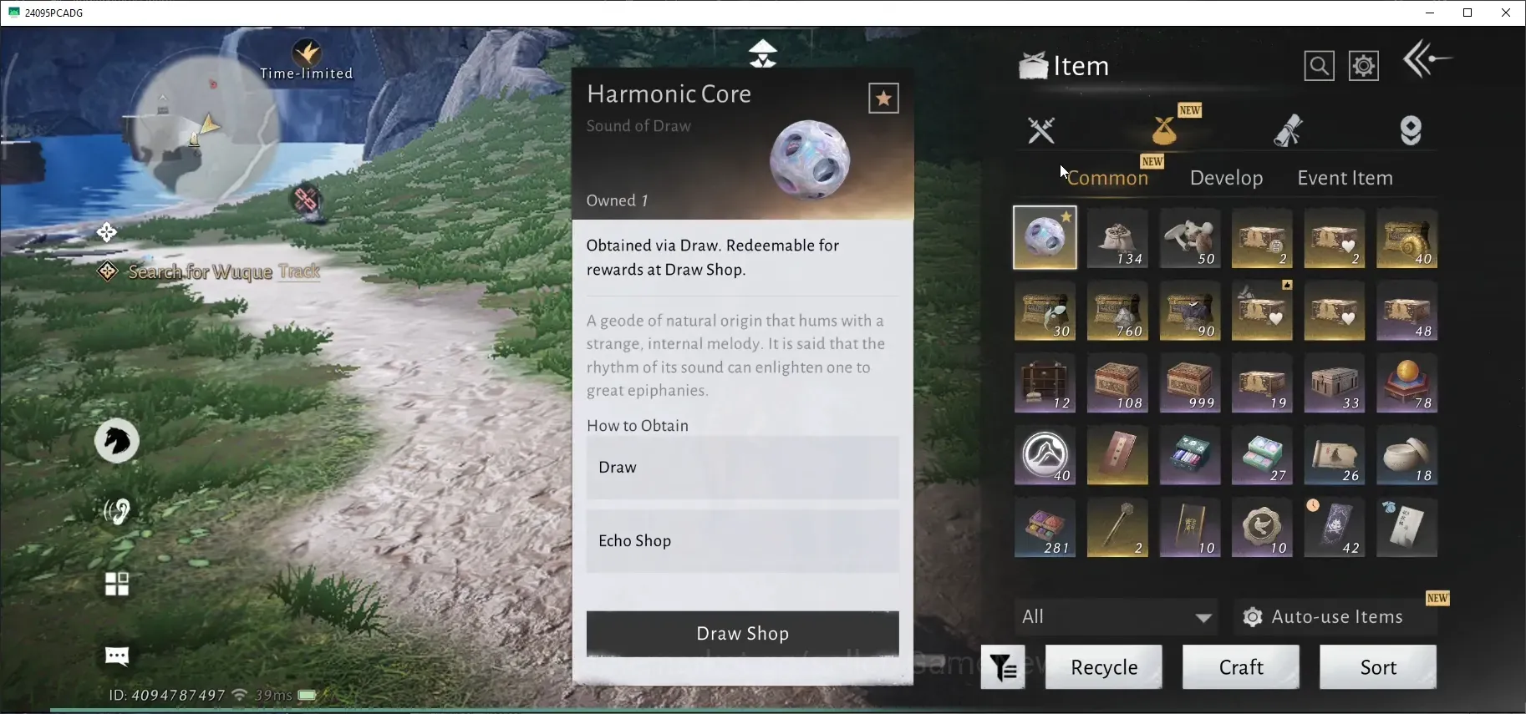Open the four-square grid menu icon

[x=117, y=584]
